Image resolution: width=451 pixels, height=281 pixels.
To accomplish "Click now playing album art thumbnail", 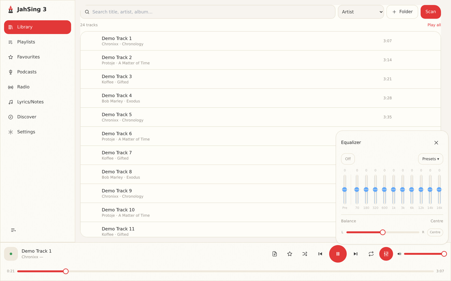I will tap(11, 254).
